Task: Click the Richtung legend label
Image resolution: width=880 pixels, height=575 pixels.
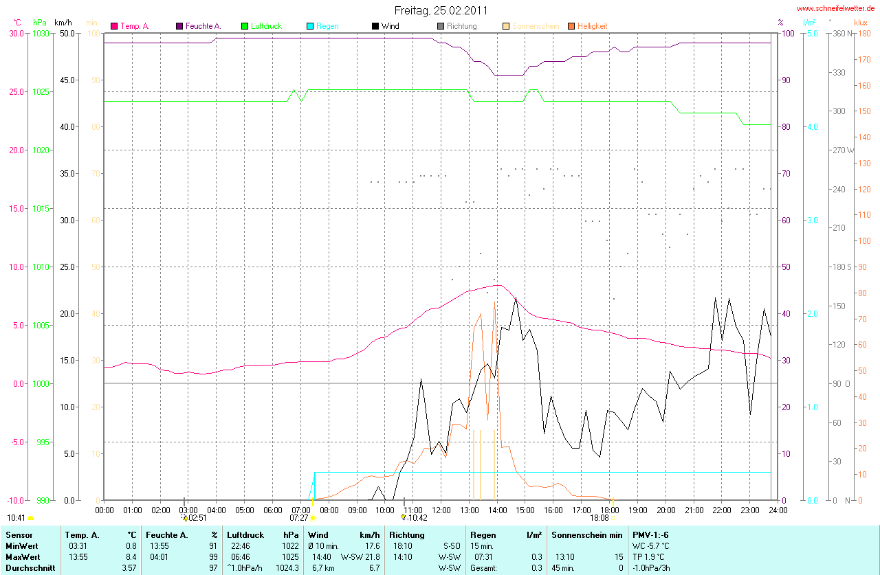Action: coord(461,26)
